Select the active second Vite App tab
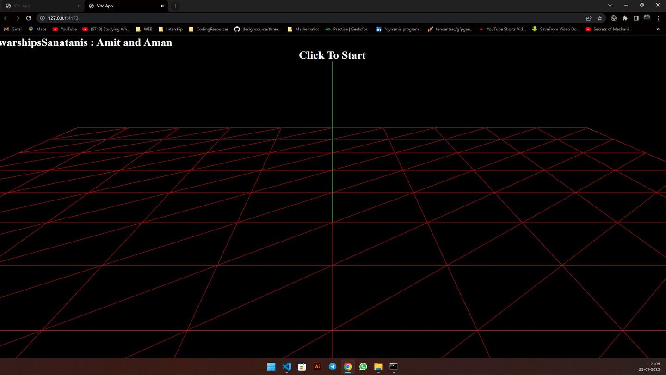 (126, 6)
